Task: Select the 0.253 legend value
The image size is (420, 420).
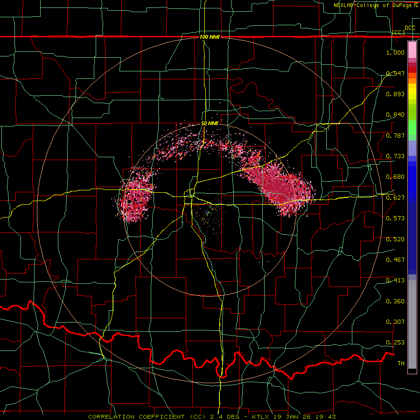Action: pos(395,343)
